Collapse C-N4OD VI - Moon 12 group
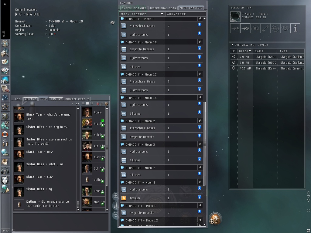This screenshot has height=233, width=311. coord(200,74)
